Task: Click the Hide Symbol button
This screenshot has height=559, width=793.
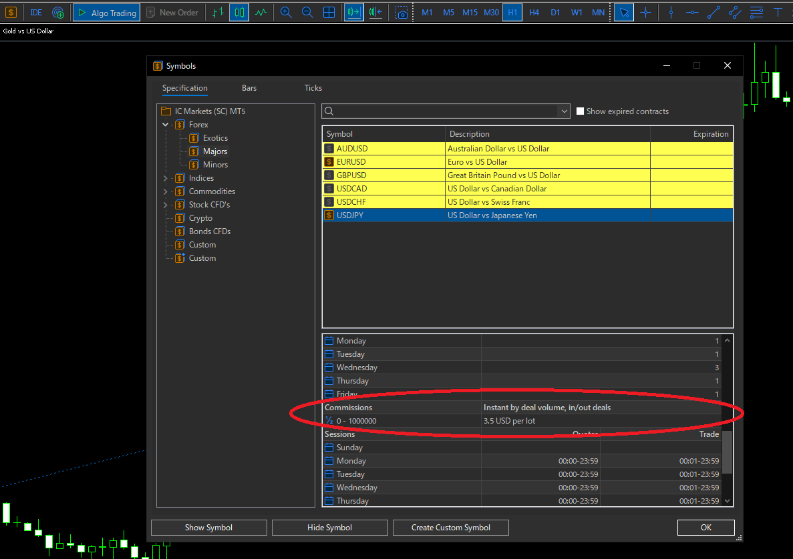Action: click(x=329, y=528)
